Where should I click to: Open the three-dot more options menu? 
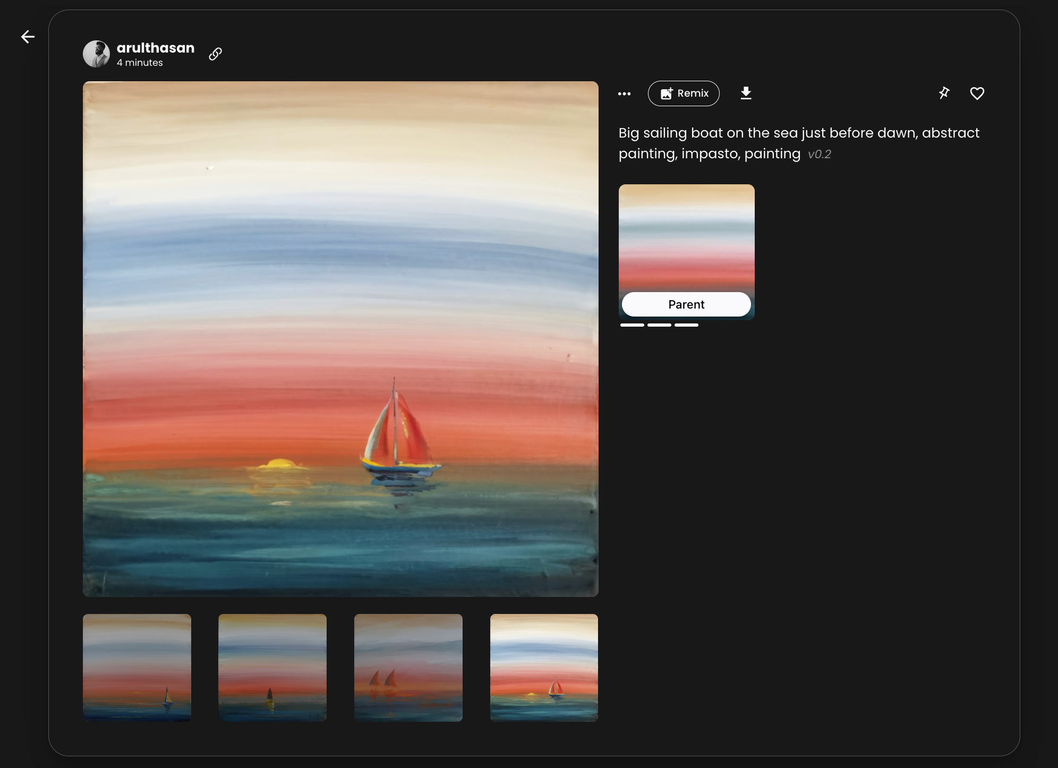point(624,93)
